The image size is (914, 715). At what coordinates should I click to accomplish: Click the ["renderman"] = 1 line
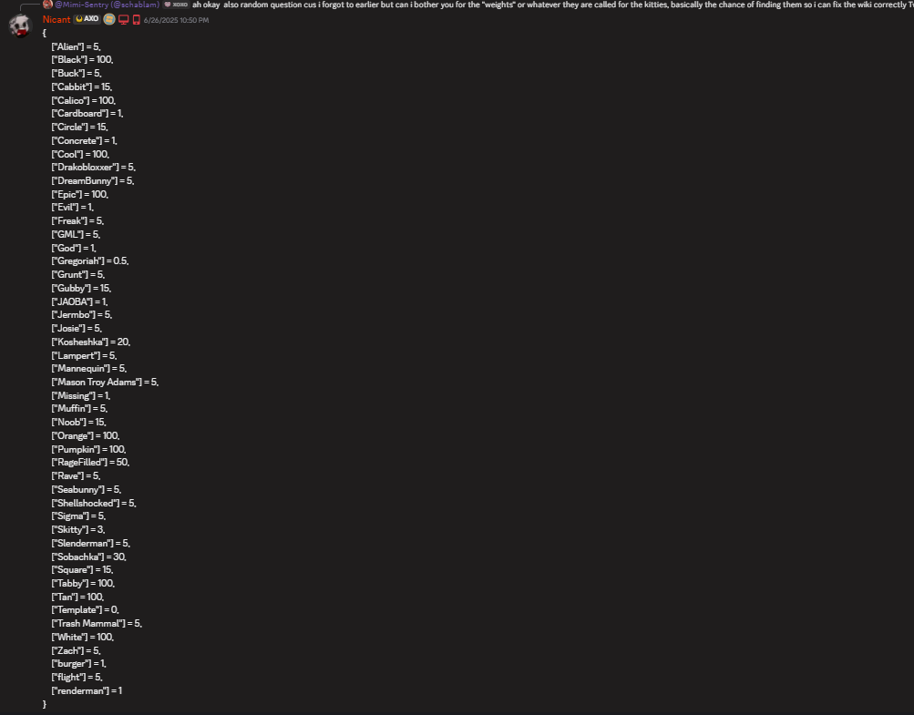click(x=87, y=691)
